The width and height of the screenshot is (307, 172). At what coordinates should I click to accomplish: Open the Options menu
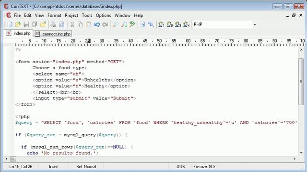(x=103, y=15)
